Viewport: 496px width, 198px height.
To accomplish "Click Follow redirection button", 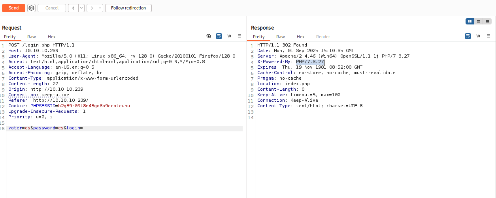I will click(x=128, y=8).
